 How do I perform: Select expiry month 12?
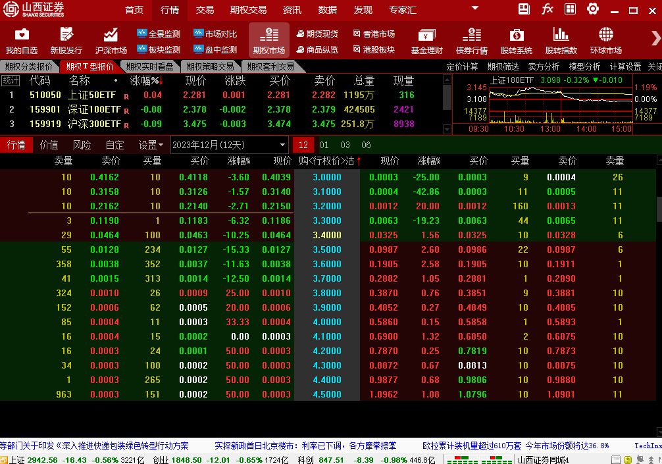coord(303,145)
